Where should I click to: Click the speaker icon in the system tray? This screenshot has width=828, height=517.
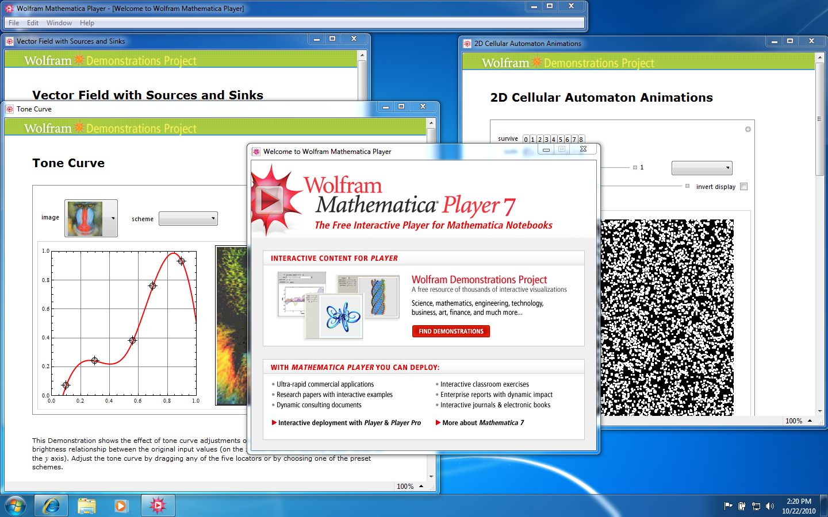(770, 506)
